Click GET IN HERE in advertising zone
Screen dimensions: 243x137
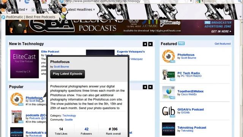(221, 32)
